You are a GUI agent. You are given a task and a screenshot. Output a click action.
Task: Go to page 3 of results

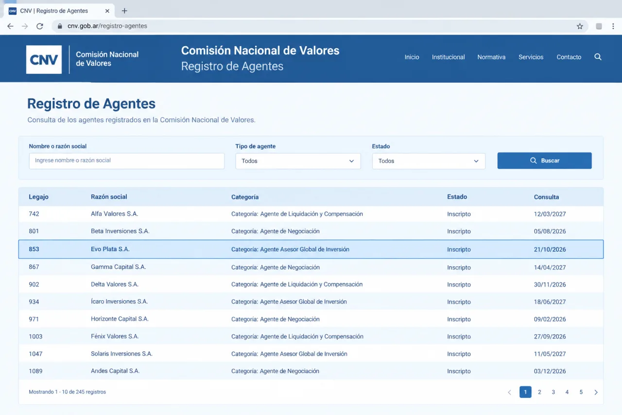tap(553, 392)
